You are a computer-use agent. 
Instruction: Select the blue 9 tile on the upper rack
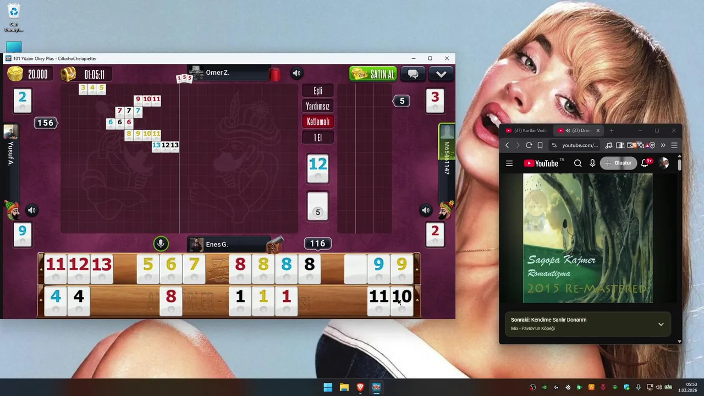[x=378, y=269]
